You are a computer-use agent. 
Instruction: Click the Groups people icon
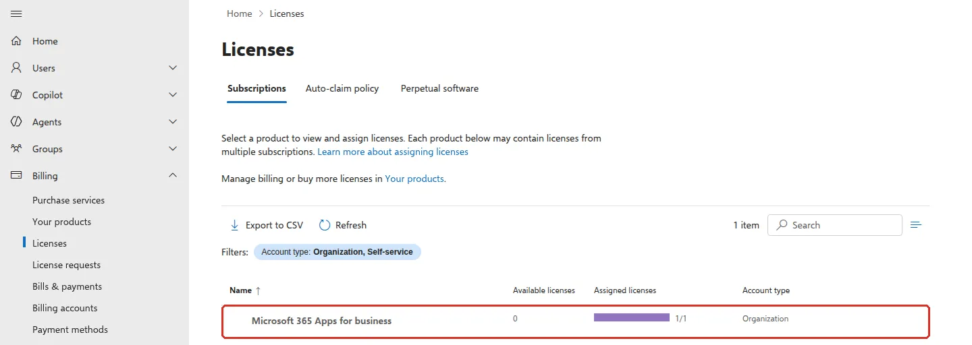click(x=16, y=149)
